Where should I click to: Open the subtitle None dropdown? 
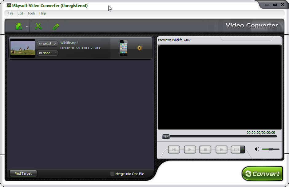pyautogui.click(x=56, y=53)
